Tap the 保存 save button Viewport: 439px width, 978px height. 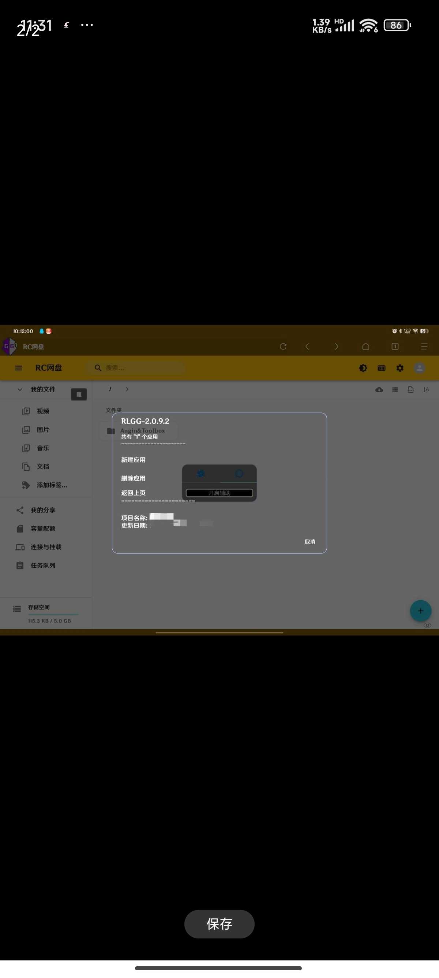pyautogui.click(x=219, y=924)
